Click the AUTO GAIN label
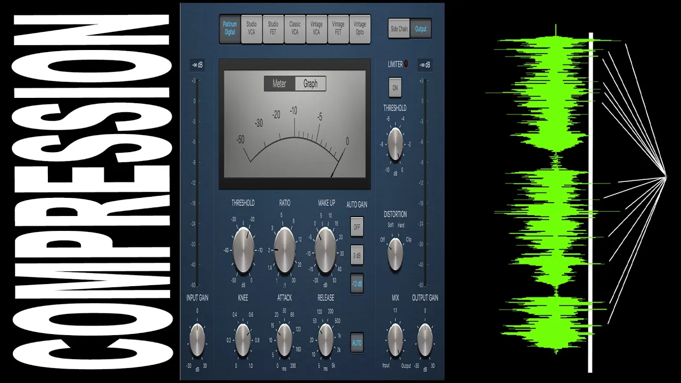 (357, 204)
